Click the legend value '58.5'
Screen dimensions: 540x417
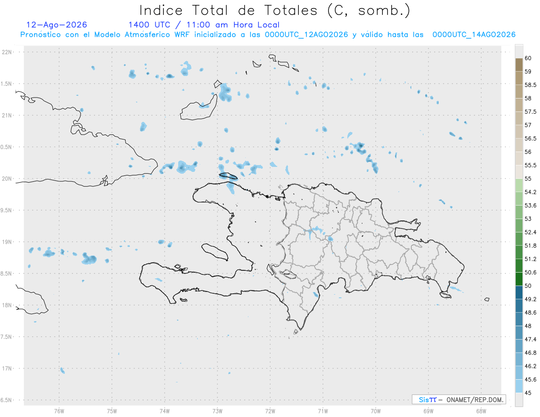(531, 85)
